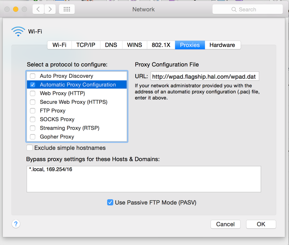The height and width of the screenshot is (245, 289).
Task: Select Web Proxy (HTTP) in protocol list
Action: (62, 93)
